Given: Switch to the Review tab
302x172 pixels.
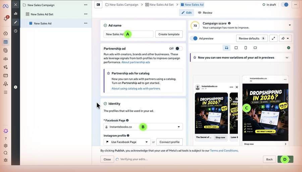Looking at the screenshot, I should 205,13.
